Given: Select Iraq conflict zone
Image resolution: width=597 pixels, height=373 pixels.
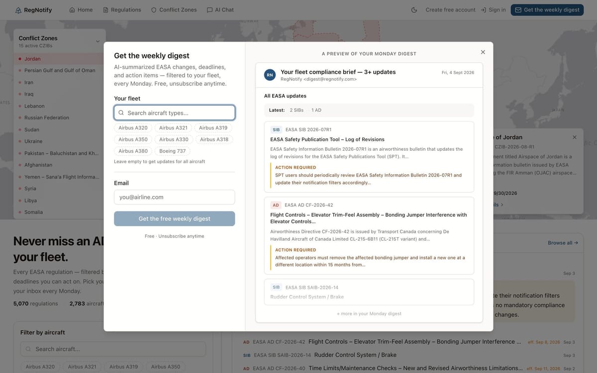Looking at the screenshot, I should pos(59,94).
